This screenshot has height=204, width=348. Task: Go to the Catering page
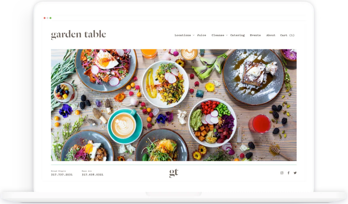click(238, 35)
